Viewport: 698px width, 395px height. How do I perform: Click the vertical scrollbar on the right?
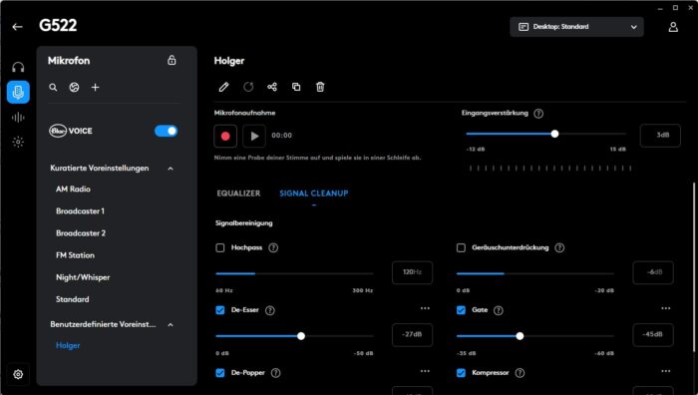tap(693, 267)
